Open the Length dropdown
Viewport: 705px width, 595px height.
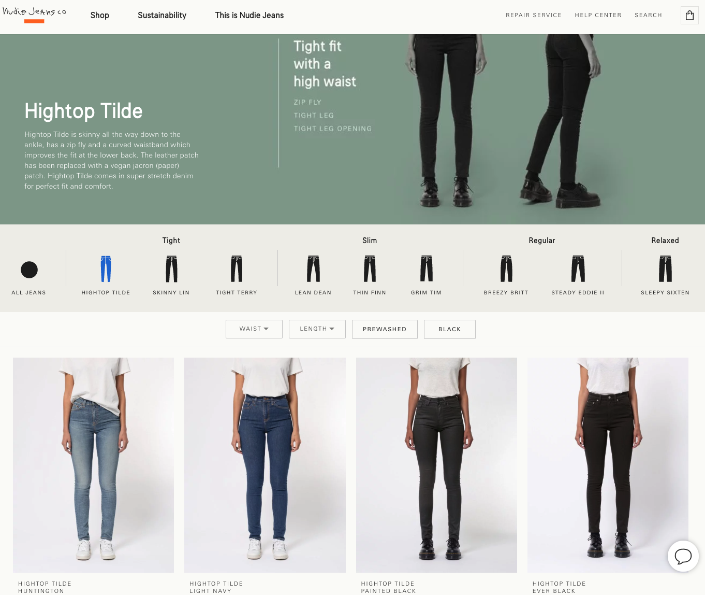pos(317,329)
